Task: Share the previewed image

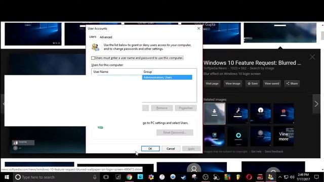Action: [292, 83]
